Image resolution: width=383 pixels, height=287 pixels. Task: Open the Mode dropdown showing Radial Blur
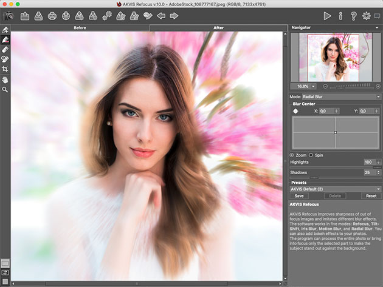[341, 96]
